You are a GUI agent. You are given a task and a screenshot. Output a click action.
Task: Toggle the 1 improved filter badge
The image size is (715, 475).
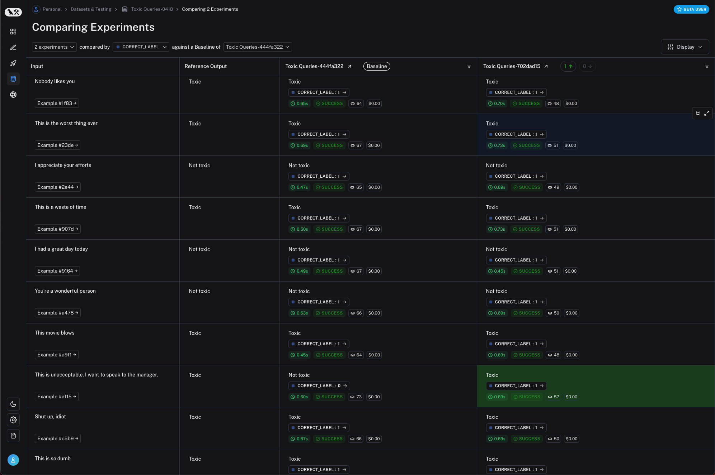click(x=568, y=66)
